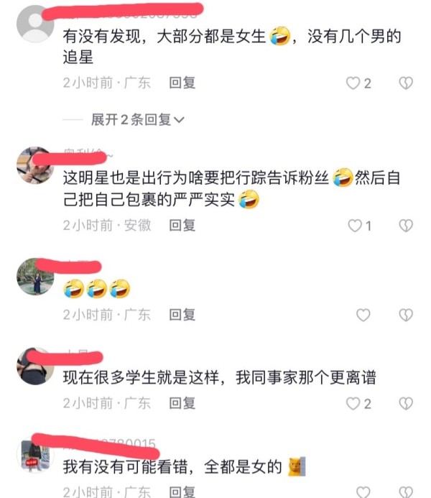Reply to the 更离谱 comment
This screenshot has width=431, height=498.
(x=182, y=403)
